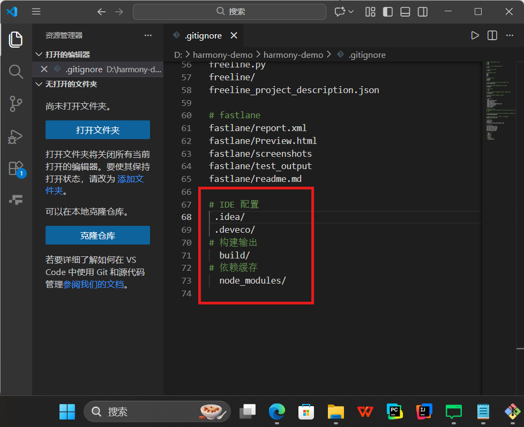Click the 打开文件夹 button

tap(98, 130)
